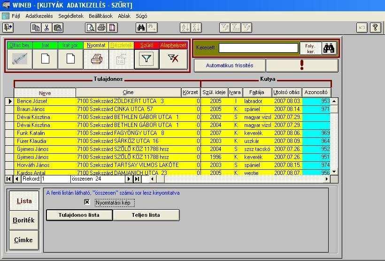Click the Teljes lista button
The width and height of the screenshot is (385, 261).
coord(146,215)
